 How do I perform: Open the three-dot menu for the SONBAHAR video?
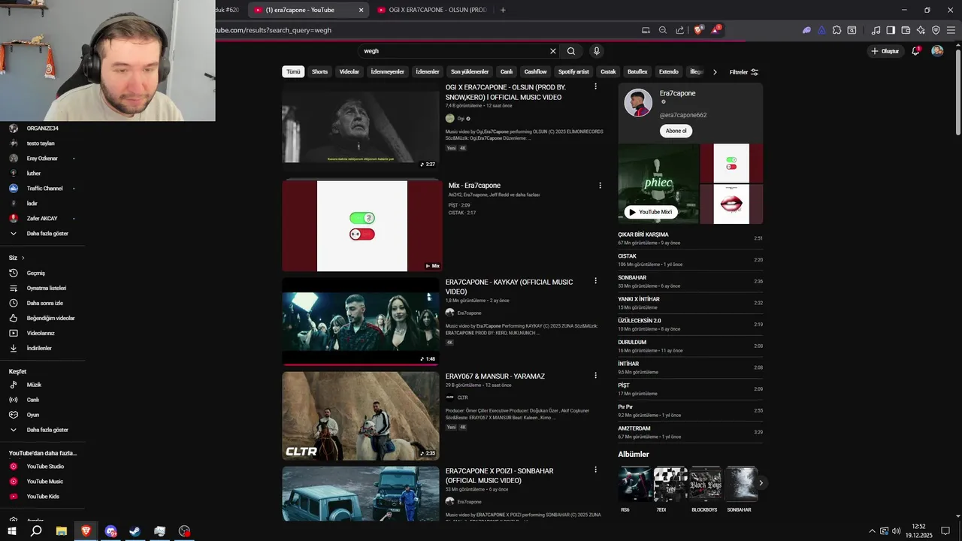coord(596,470)
